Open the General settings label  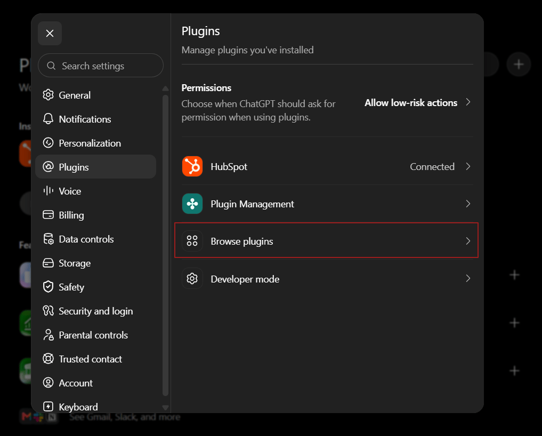click(x=75, y=95)
